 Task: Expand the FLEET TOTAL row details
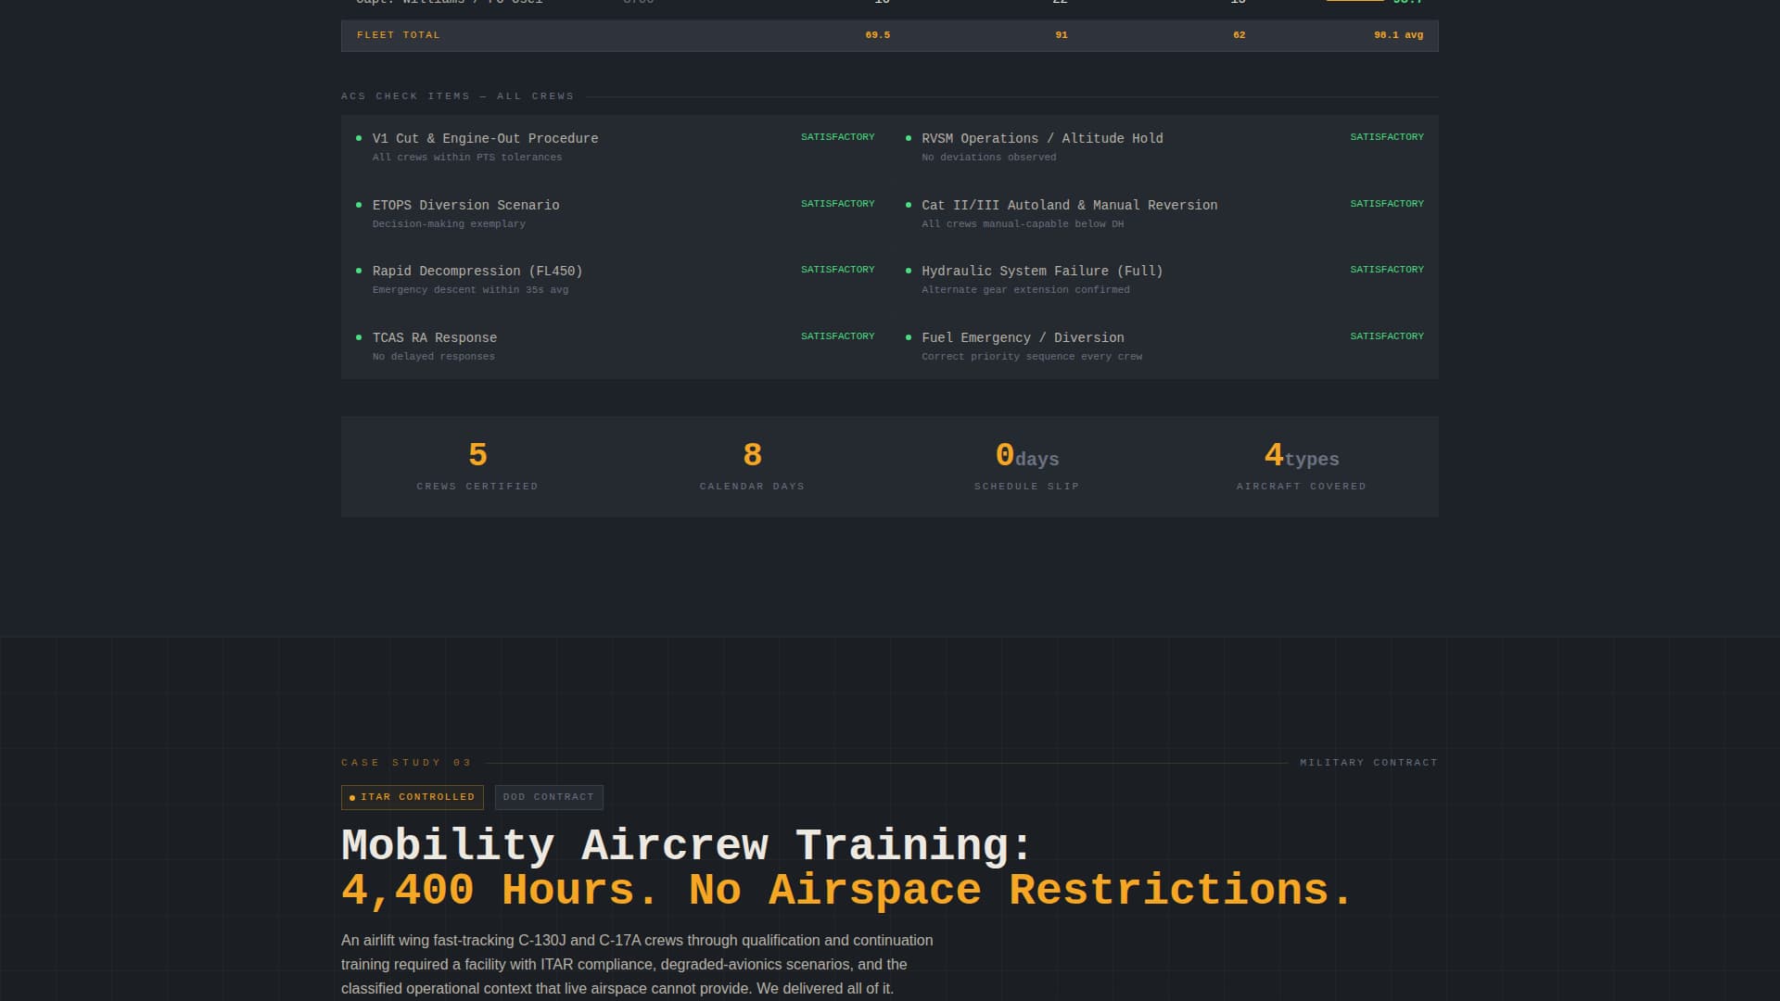(399, 35)
